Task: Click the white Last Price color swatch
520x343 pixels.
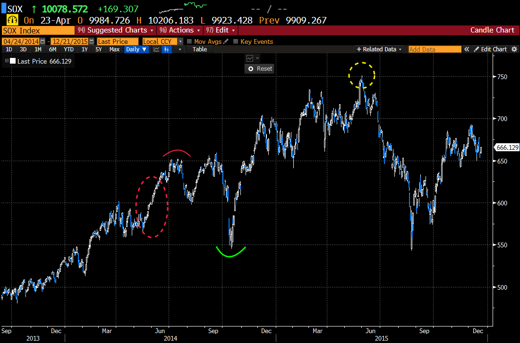Action: [13, 61]
